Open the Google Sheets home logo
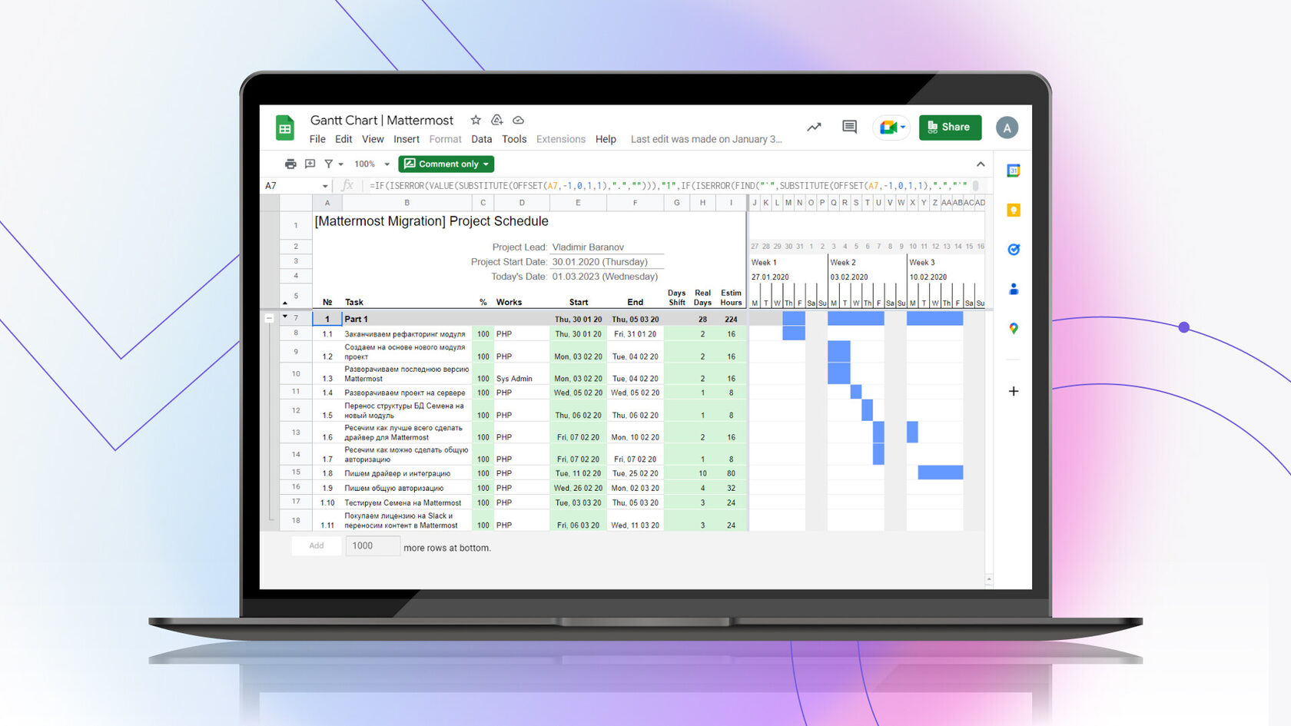 point(285,128)
